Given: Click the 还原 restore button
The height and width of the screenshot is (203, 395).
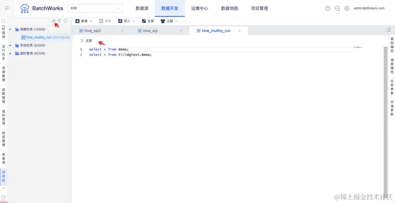Looking at the screenshot, I should click(86, 41).
